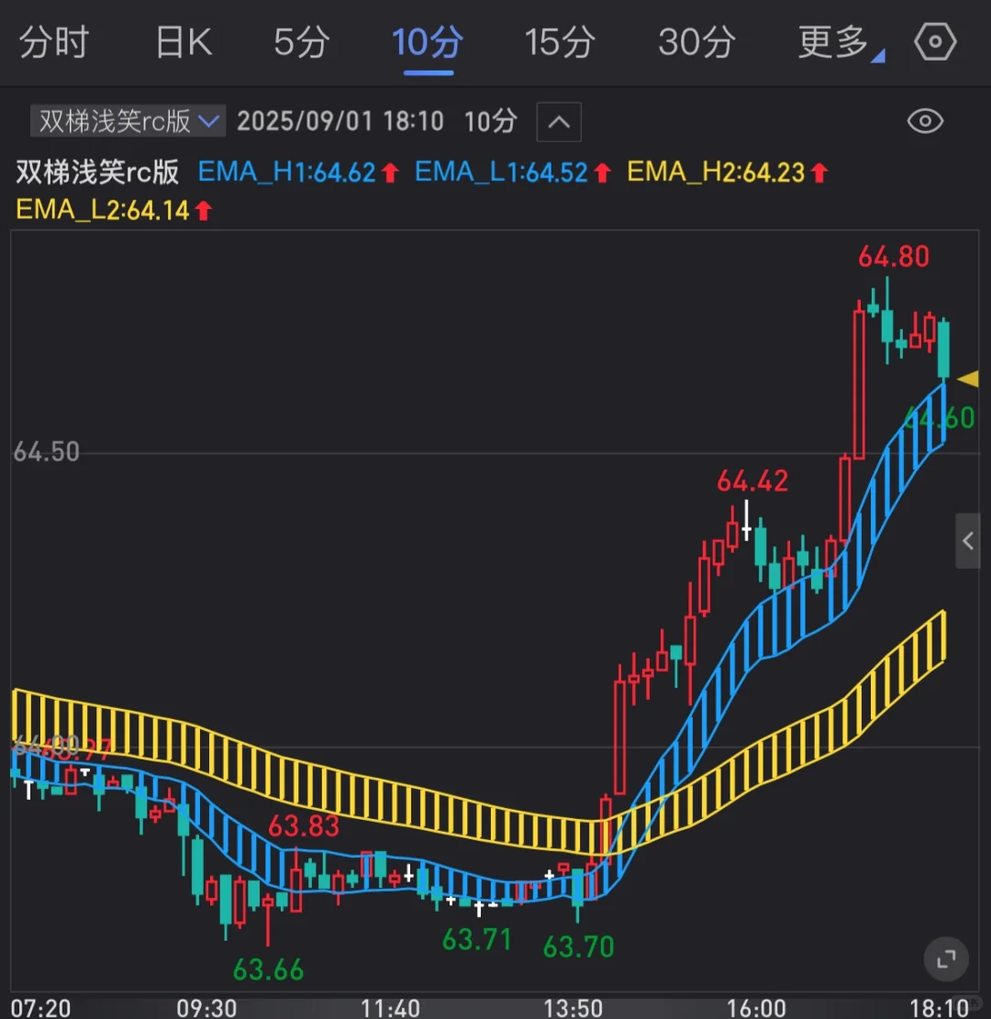Open the 更多 period dropdown
Screen dimensions: 991x1019
[x=833, y=42]
